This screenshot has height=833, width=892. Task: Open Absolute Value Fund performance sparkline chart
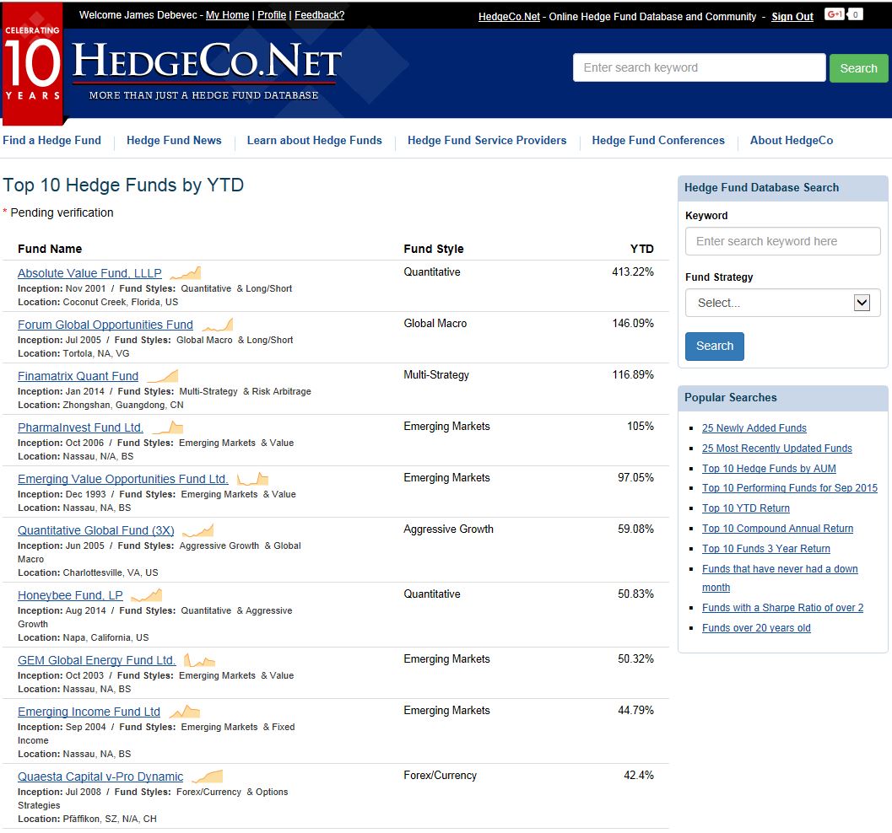point(186,273)
